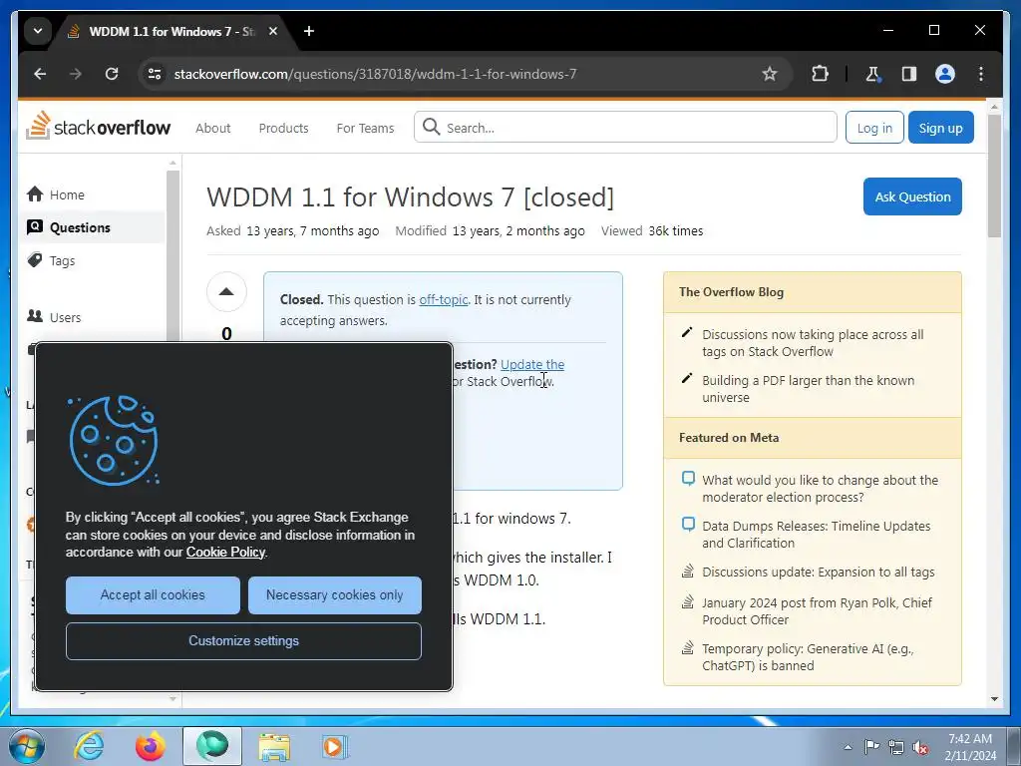The height and width of the screenshot is (766, 1021).
Task: Open the Windows Start orb
Action: point(27,746)
